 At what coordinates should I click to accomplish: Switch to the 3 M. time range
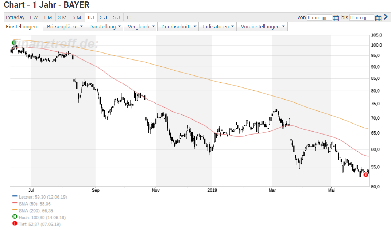(x=63, y=17)
